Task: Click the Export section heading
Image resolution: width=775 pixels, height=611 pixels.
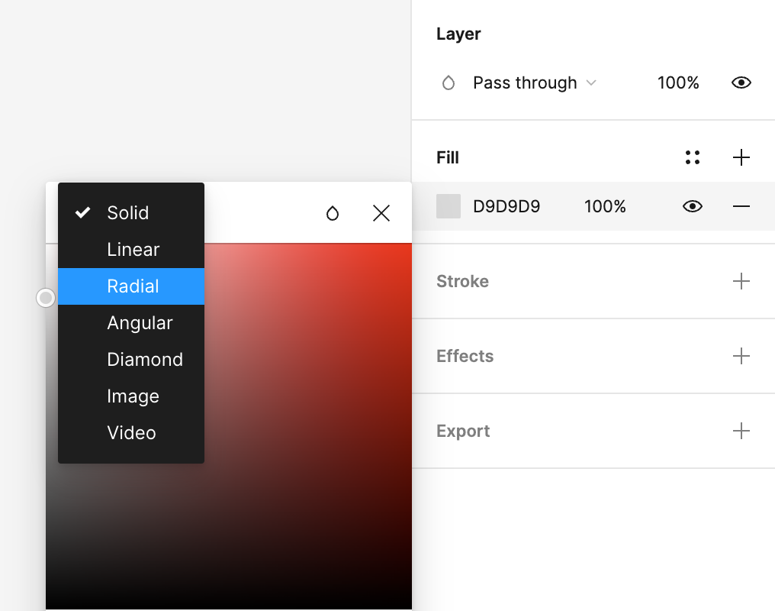Action: (x=462, y=431)
